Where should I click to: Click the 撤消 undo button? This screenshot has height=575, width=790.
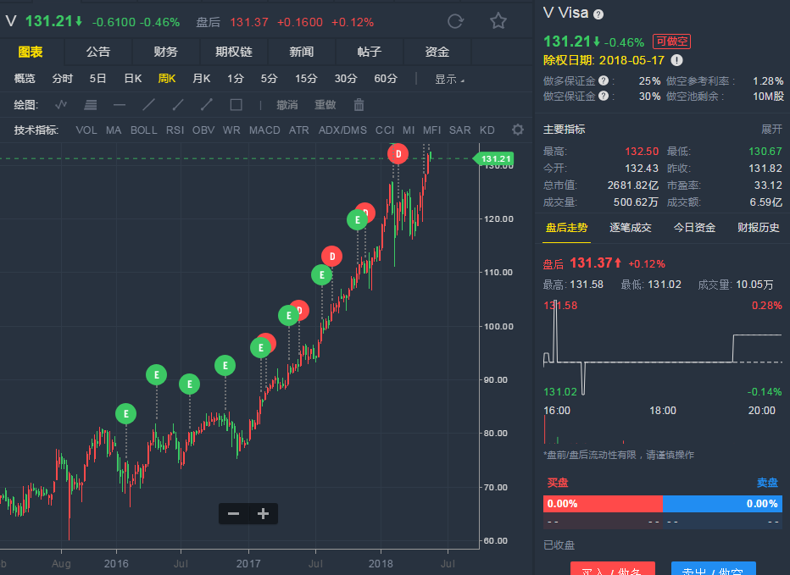pos(287,105)
